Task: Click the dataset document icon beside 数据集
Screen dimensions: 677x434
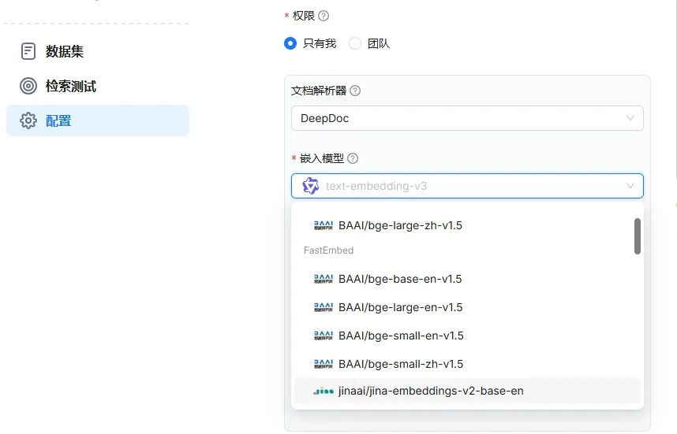Action: coord(28,51)
